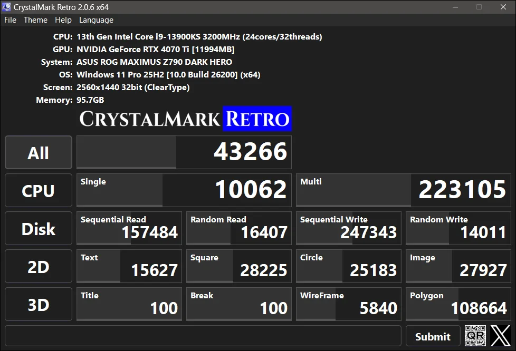516x351 pixels.
Task: Click the Sequential Write score 247343
Action: click(349, 228)
